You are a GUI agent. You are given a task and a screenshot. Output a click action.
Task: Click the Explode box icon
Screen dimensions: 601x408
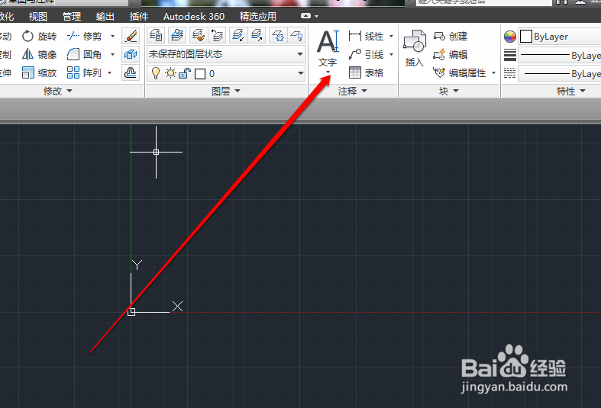point(131,54)
